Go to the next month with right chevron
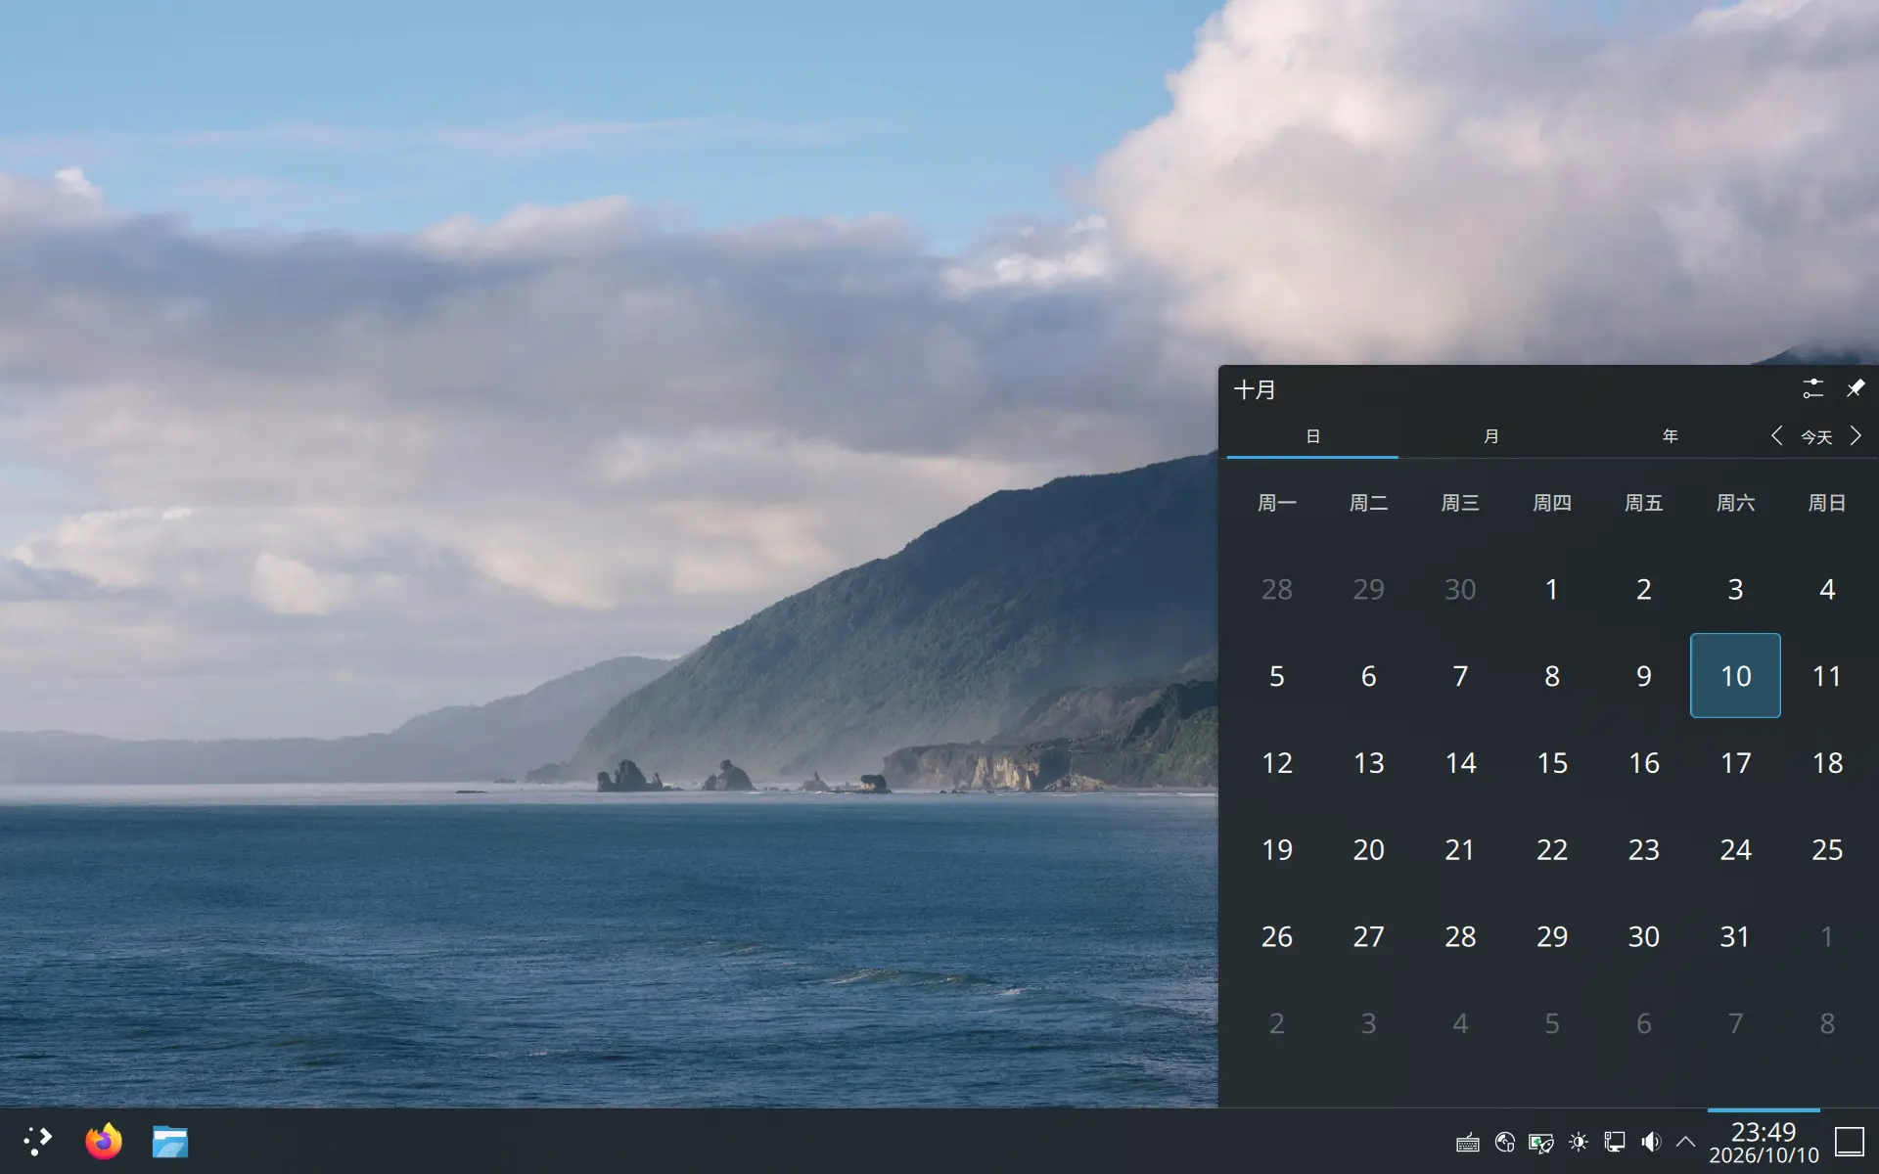Viewport: 1879px width, 1174px height. pyautogui.click(x=1856, y=436)
